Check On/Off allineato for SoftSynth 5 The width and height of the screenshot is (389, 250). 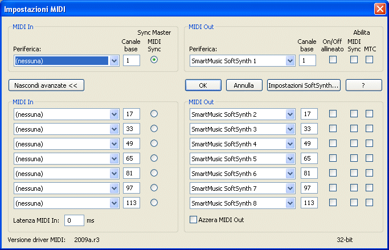(x=333, y=158)
